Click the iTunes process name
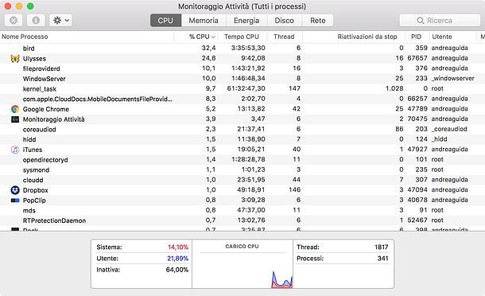 point(33,150)
